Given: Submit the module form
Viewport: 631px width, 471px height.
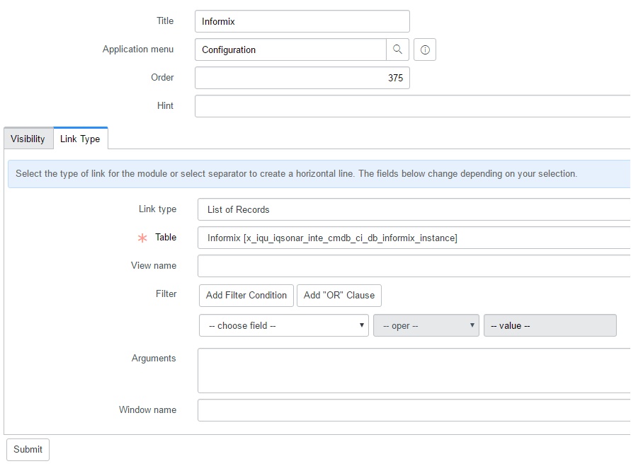Looking at the screenshot, I should click(x=28, y=449).
